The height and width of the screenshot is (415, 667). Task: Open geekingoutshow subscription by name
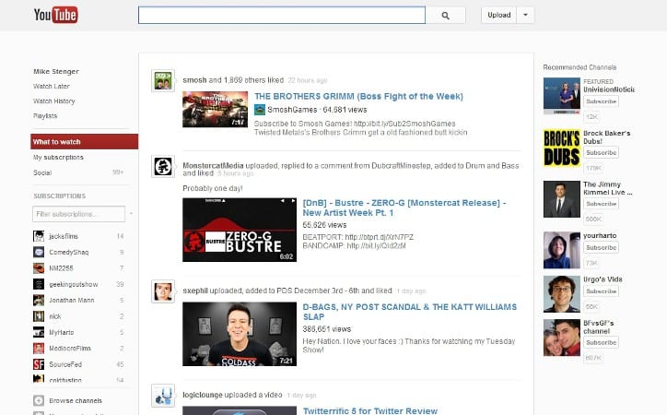(73, 284)
